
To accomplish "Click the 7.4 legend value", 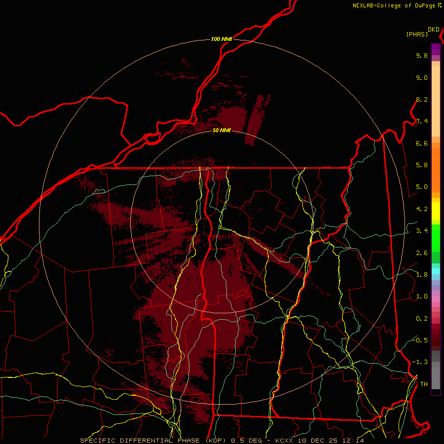I will [422, 121].
